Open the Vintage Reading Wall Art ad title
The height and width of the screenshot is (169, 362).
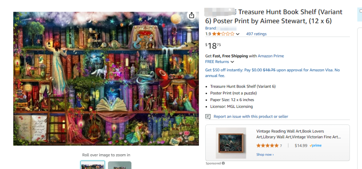pyautogui.click(x=298, y=134)
